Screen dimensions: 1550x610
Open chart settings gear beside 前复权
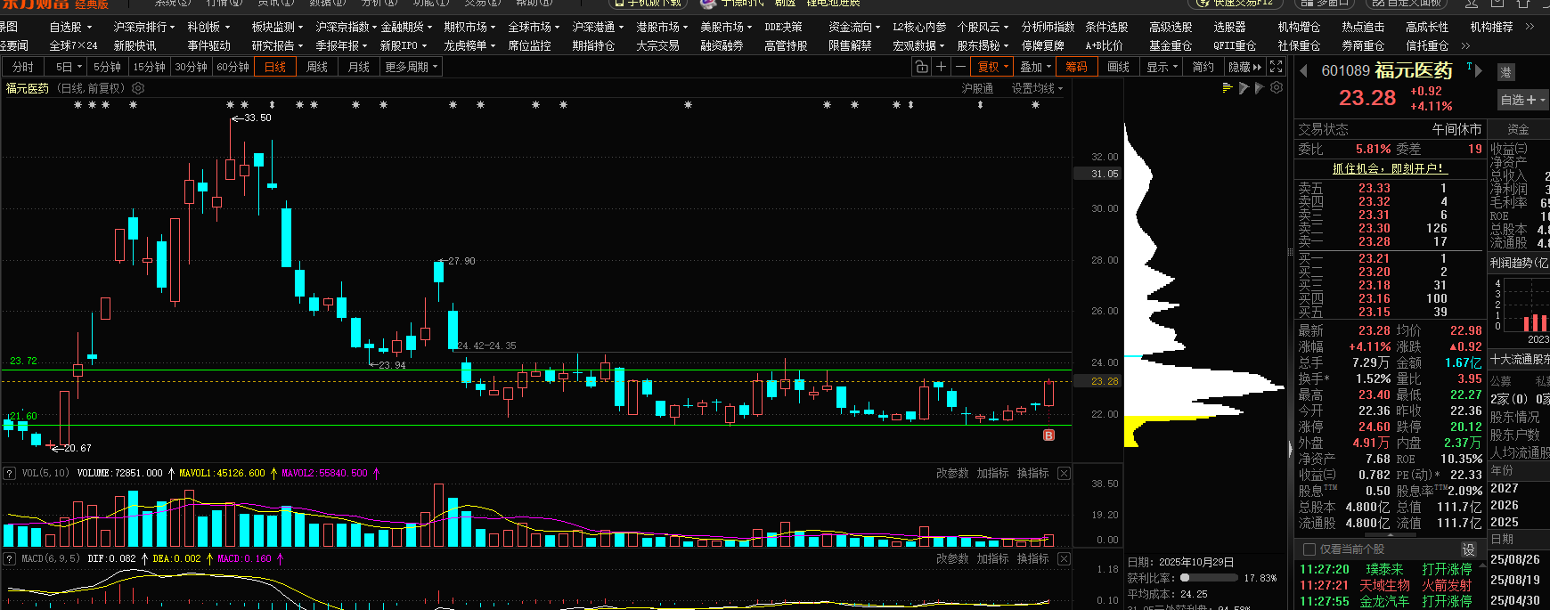tap(138, 88)
